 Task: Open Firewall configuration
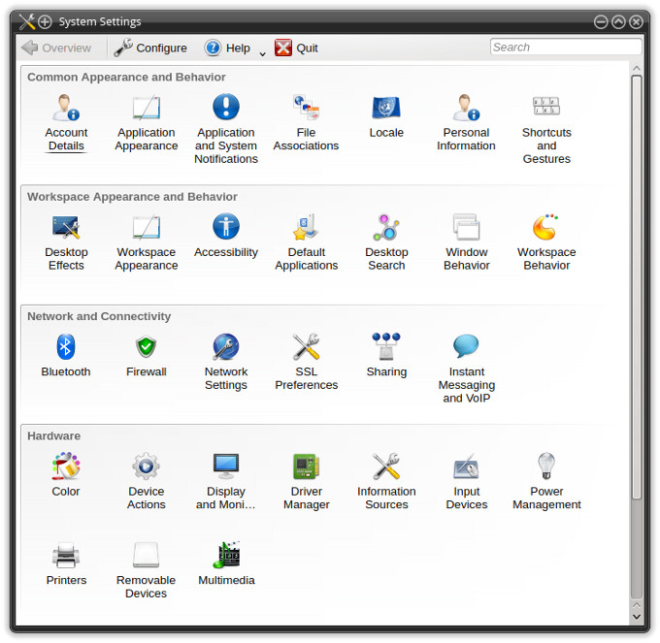[146, 355]
